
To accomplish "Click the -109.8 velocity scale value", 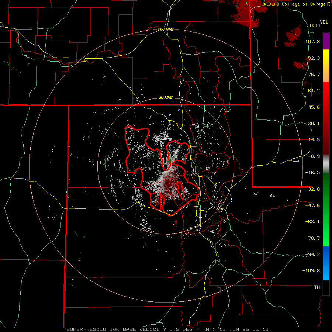I will pyautogui.click(x=311, y=271).
